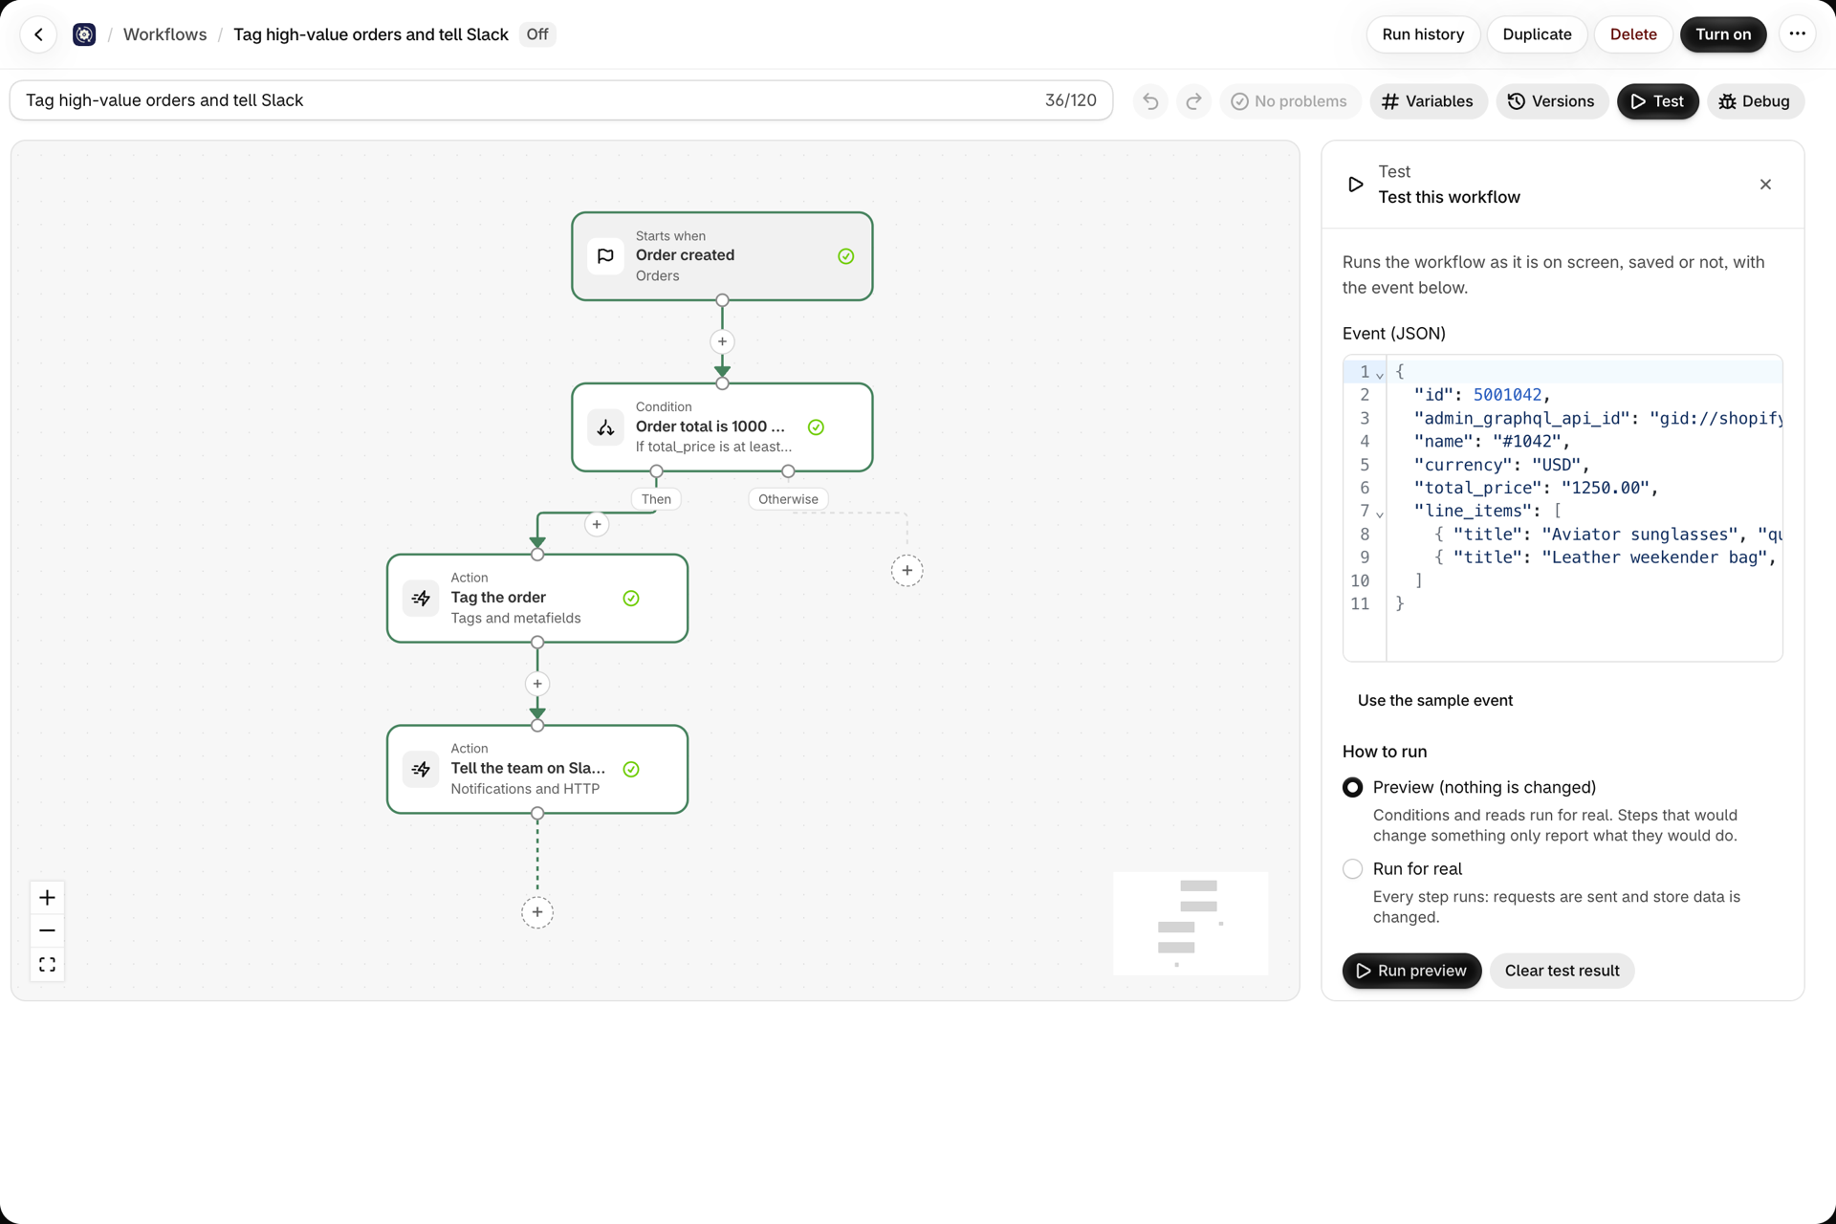Select the Run for real option
The image size is (1836, 1224).
[x=1352, y=868]
